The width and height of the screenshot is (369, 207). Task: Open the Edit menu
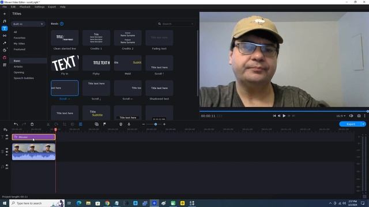point(13,7)
